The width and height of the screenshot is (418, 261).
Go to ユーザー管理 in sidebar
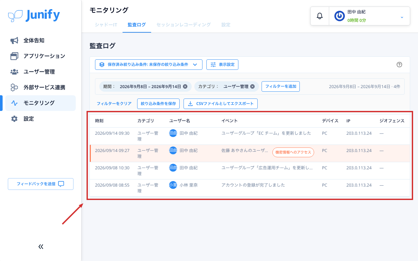pos(40,72)
